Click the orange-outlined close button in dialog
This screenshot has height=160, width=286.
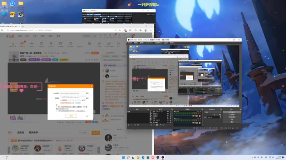(x=71, y=116)
